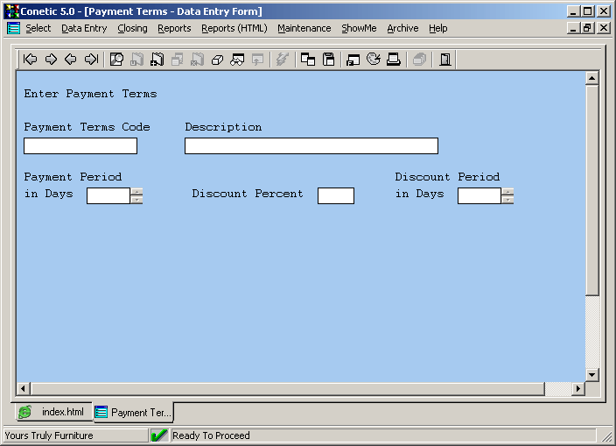This screenshot has width=616, height=446.
Task: Click the exit door icon in toolbar
Action: coord(444,60)
